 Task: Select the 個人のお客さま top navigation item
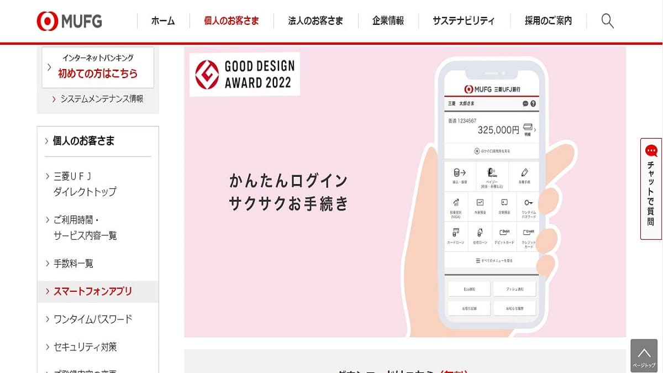tap(231, 21)
